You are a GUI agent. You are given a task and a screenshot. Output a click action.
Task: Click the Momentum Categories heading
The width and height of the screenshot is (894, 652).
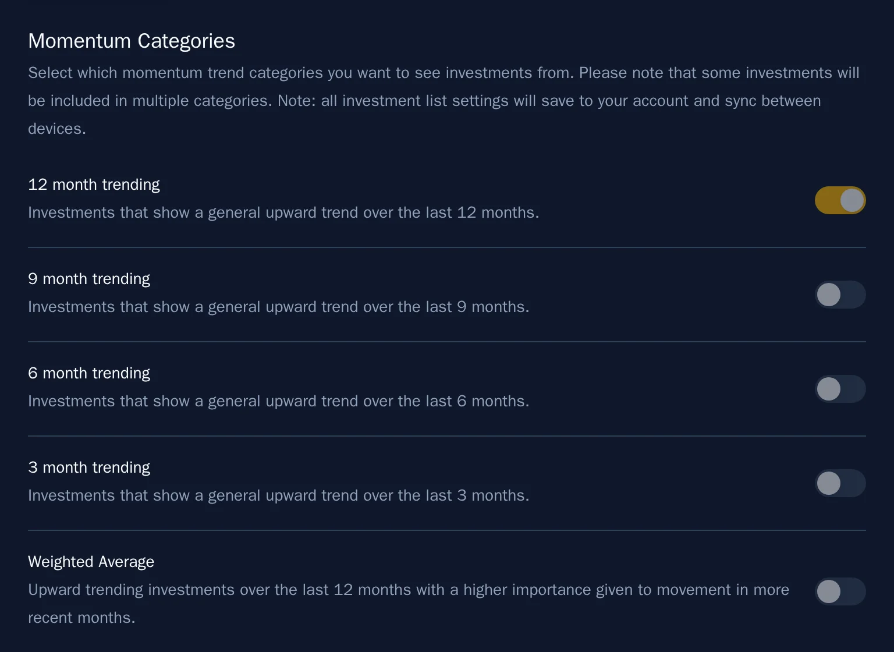tap(132, 41)
